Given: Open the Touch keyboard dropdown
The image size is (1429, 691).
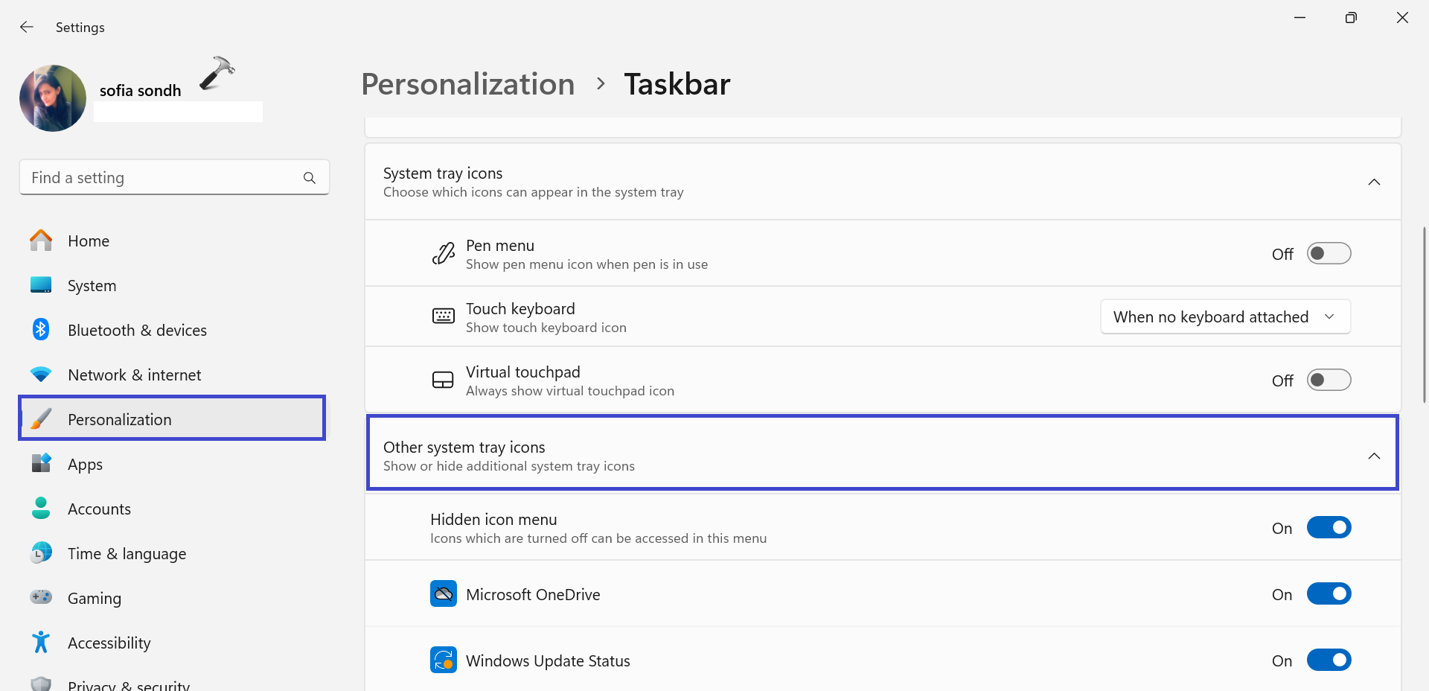Looking at the screenshot, I should [x=1225, y=317].
